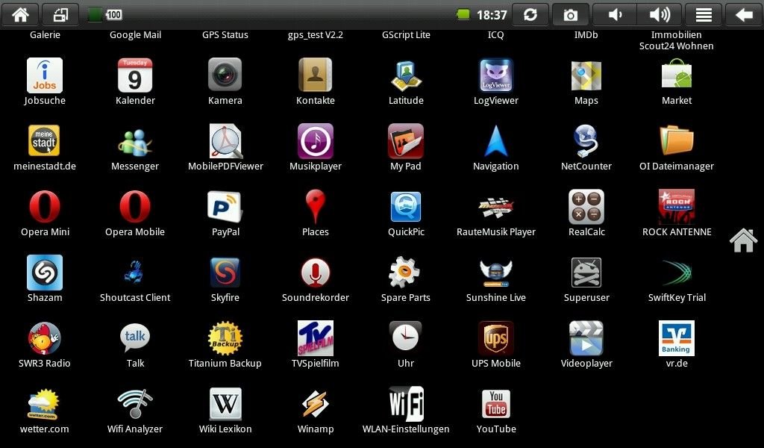Open Wifi Analyzer

pyautogui.click(x=135, y=411)
